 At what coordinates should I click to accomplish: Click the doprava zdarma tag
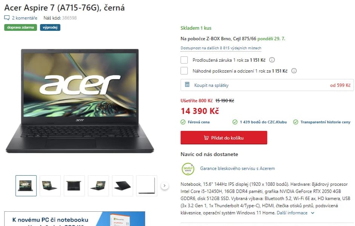pyautogui.click(x=20, y=27)
